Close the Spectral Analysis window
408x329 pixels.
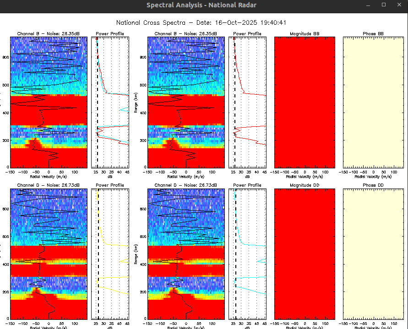click(x=398, y=5)
